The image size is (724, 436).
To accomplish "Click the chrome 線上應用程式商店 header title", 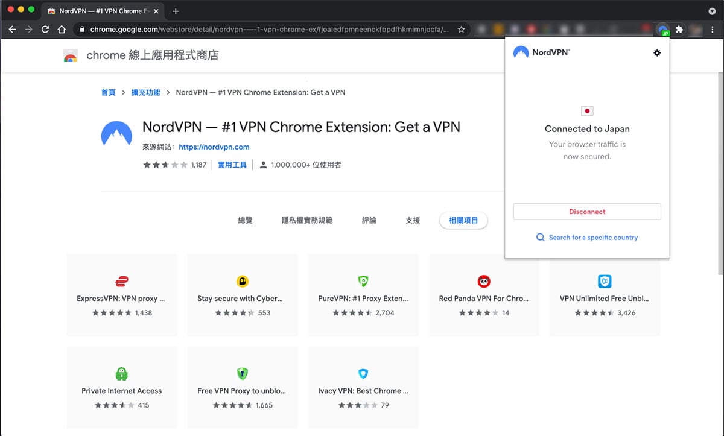I will click(x=153, y=55).
